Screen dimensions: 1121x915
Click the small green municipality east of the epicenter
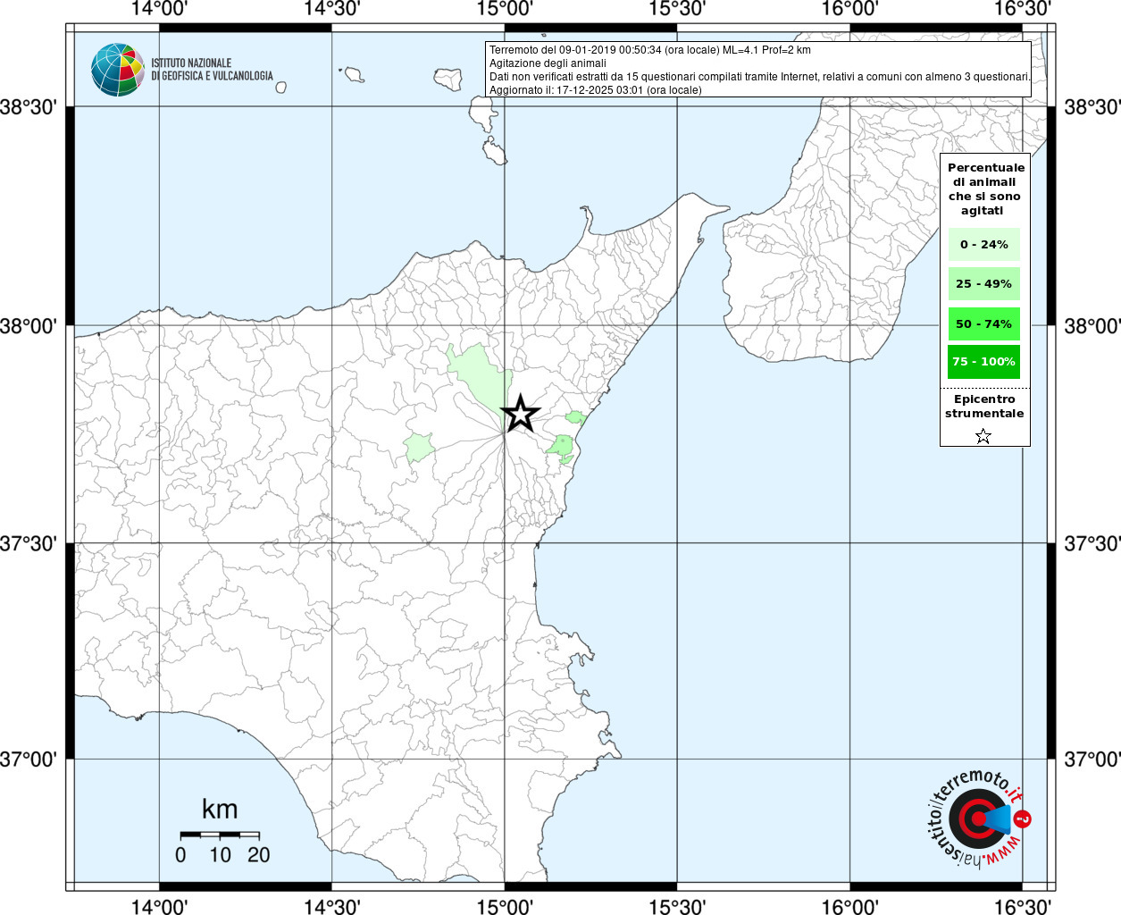(575, 416)
